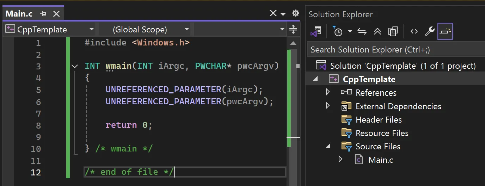The width and height of the screenshot is (485, 186).
Task: Toggle Show All Files icon
Action: [393, 31]
